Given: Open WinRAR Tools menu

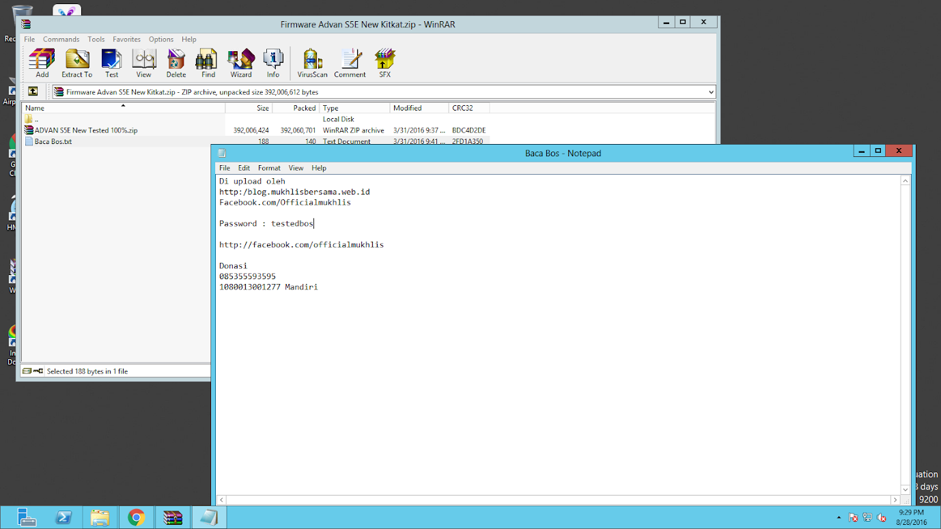Looking at the screenshot, I should pos(96,39).
